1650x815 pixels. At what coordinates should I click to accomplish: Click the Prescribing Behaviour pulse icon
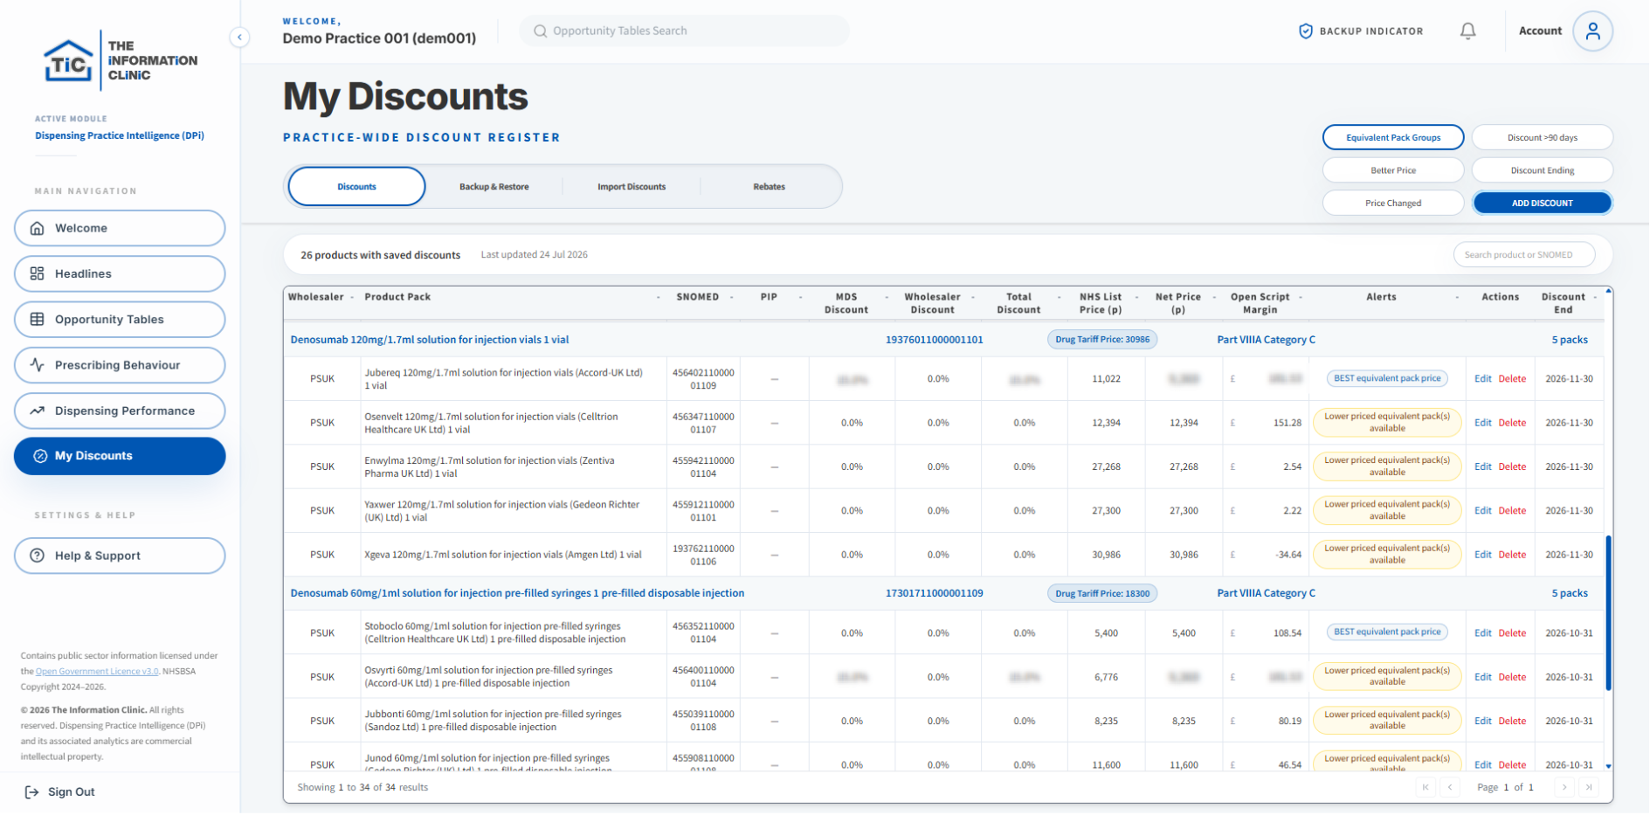tap(37, 365)
